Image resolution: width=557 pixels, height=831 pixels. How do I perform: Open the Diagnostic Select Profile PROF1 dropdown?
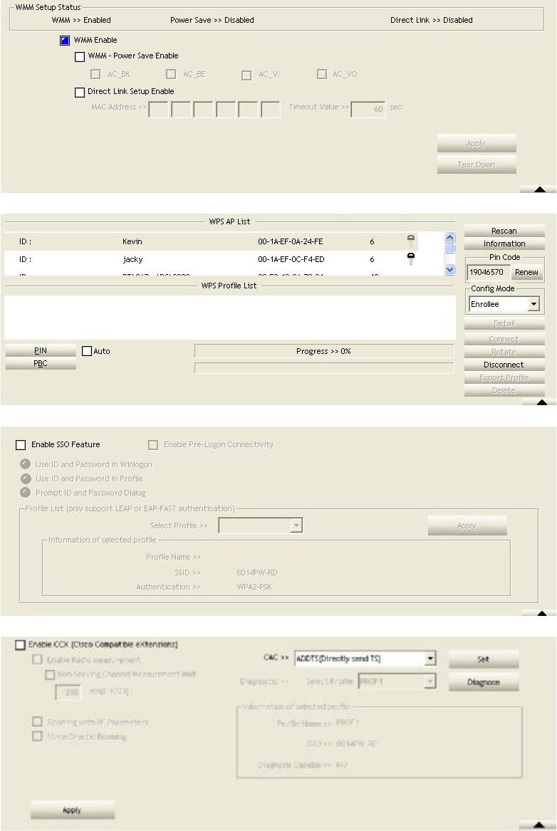430,681
